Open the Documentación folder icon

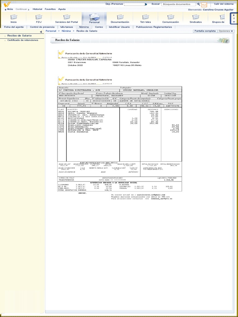click(120, 17)
